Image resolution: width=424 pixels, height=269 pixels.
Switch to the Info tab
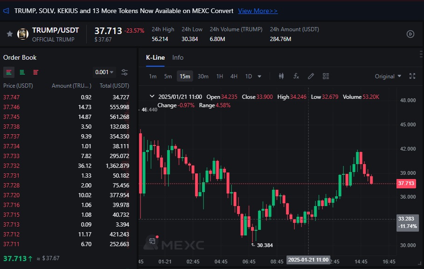tap(178, 58)
